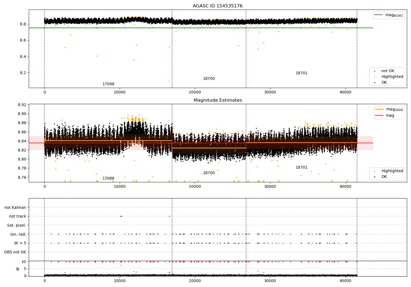Click obsid label 17088 in the top plot

108,84
